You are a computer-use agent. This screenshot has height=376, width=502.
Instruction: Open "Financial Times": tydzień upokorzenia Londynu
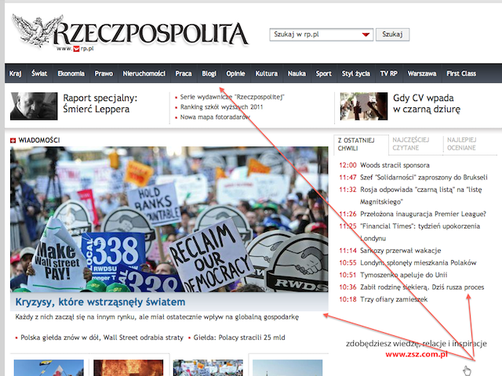pyautogui.click(x=420, y=232)
